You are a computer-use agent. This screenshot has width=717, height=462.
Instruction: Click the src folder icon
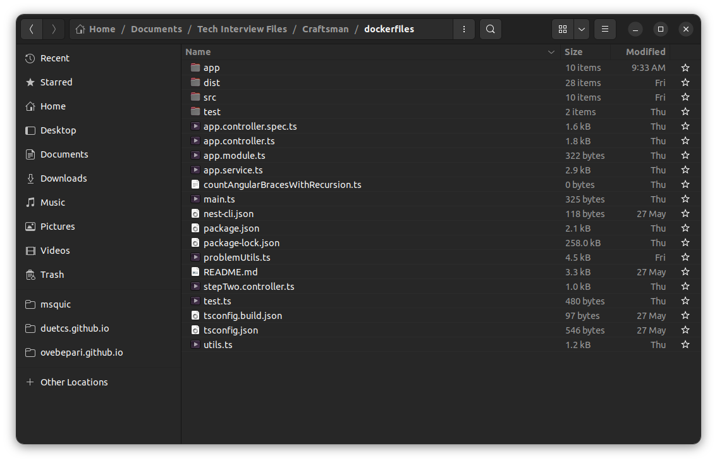195,97
